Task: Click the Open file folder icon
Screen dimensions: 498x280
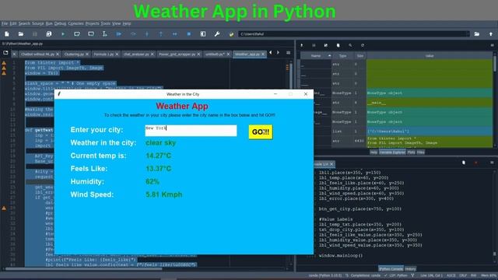Action: (x=21, y=34)
